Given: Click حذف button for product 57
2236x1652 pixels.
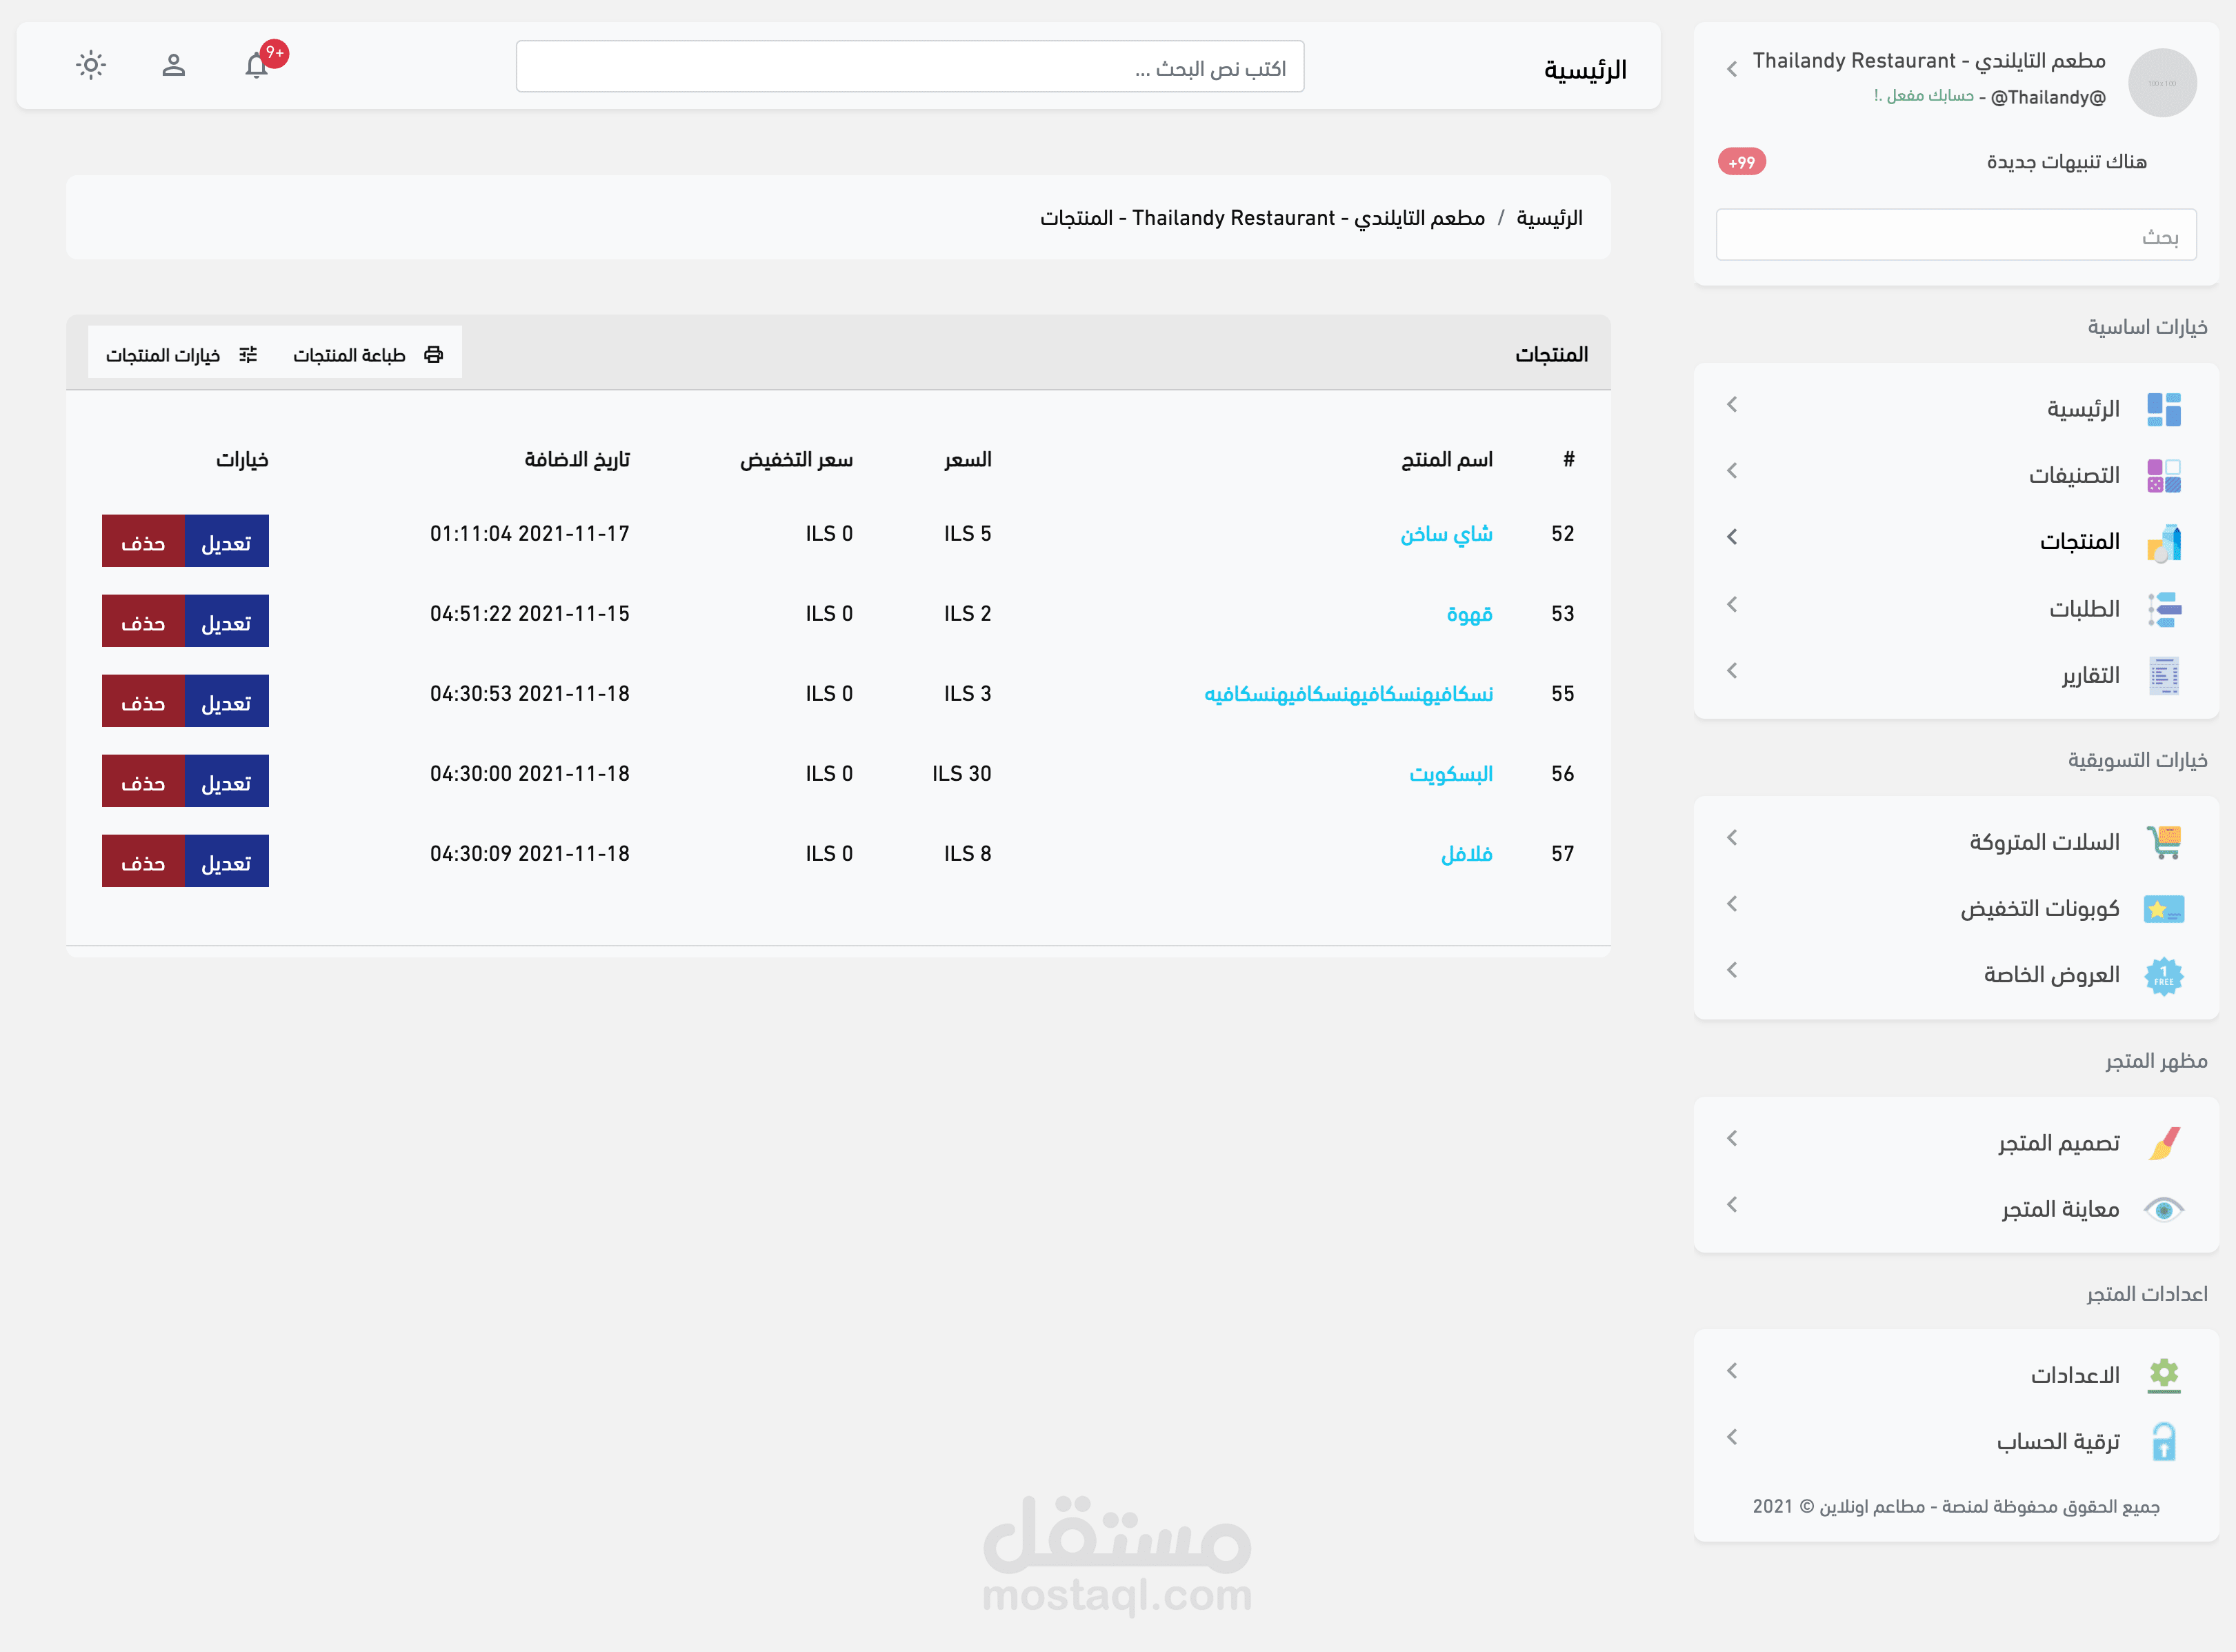Looking at the screenshot, I should [x=143, y=862].
